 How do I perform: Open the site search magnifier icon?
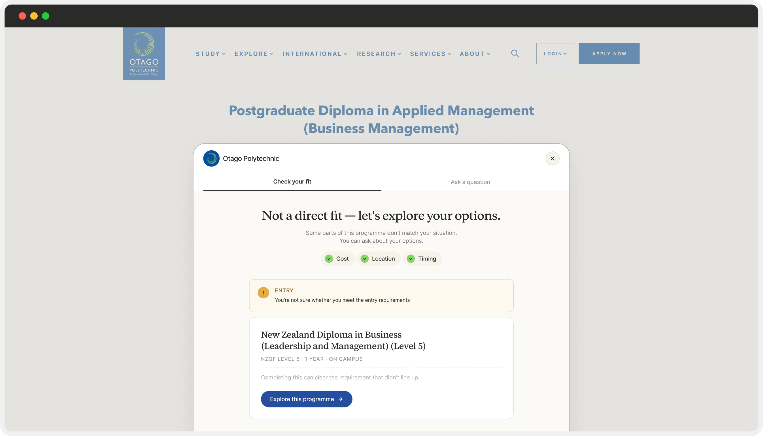[515, 54]
